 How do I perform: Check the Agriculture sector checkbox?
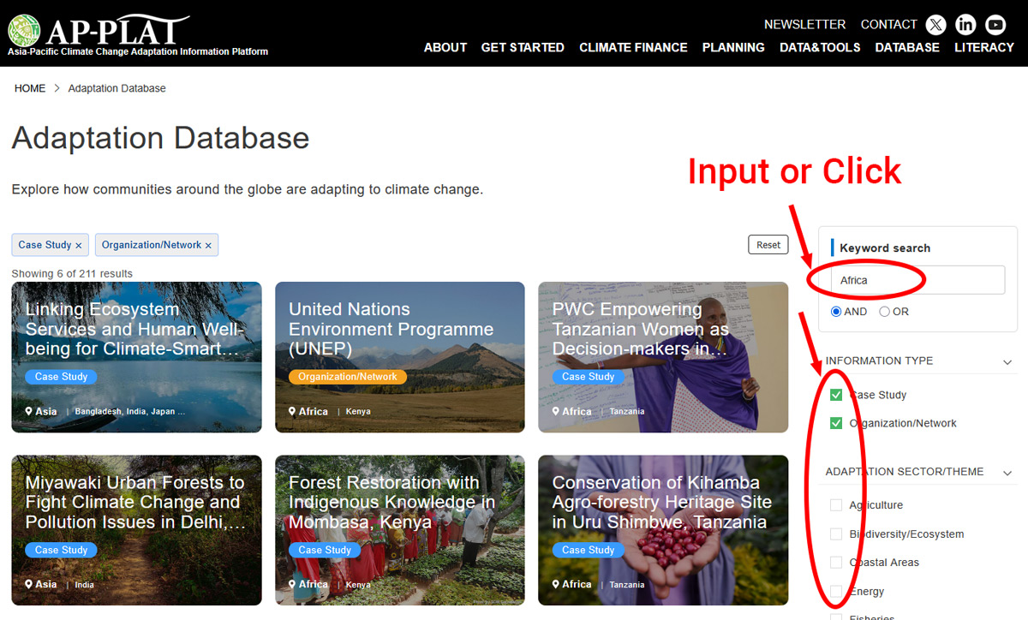point(836,505)
